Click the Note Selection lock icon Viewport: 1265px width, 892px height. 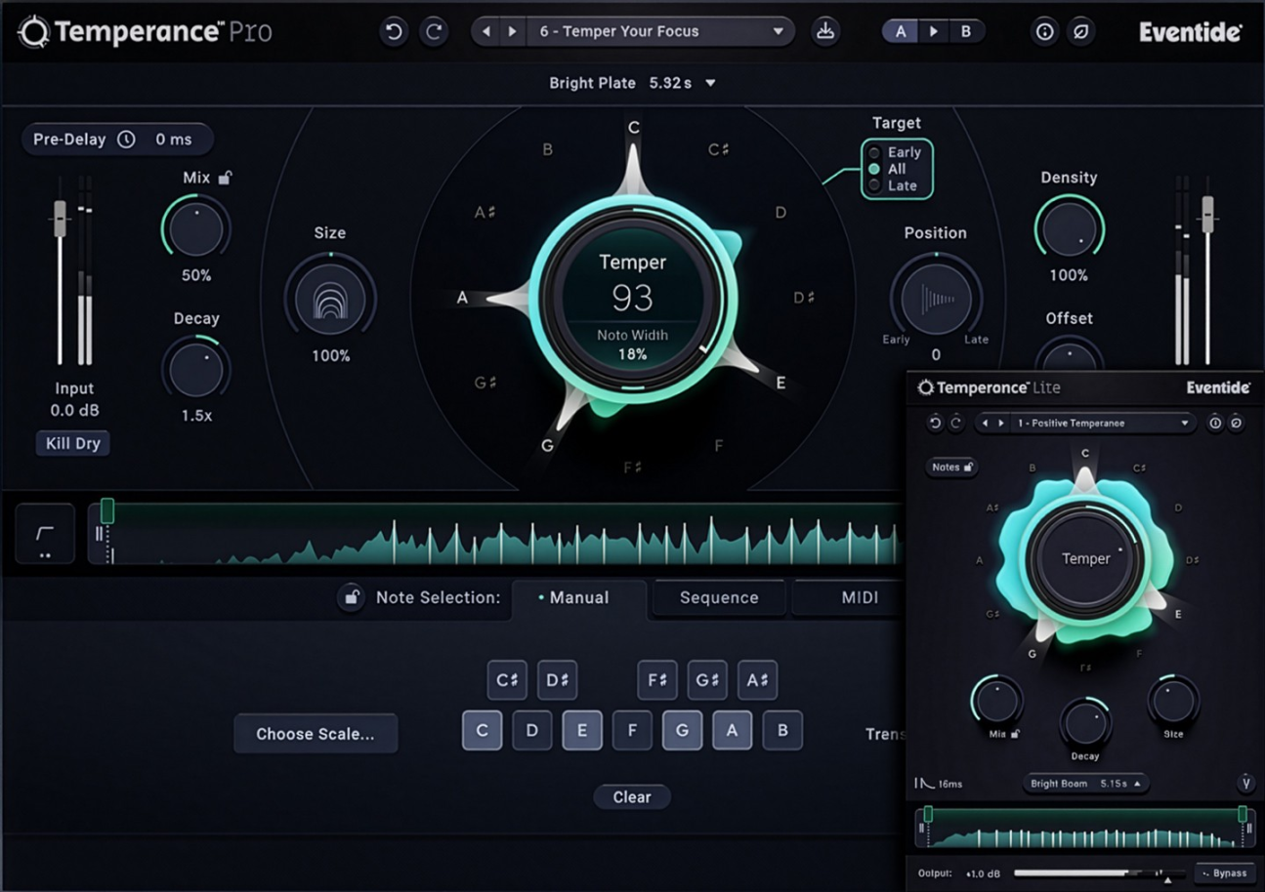[351, 597]
